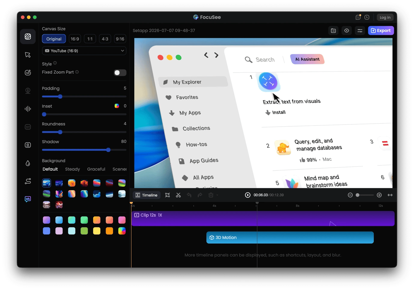
Task: Select 1:1 canvas size
Action: point(90,39)
